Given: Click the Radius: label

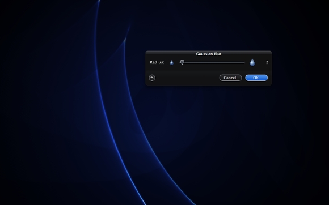Looking at the screenshot, I should 157,62.
